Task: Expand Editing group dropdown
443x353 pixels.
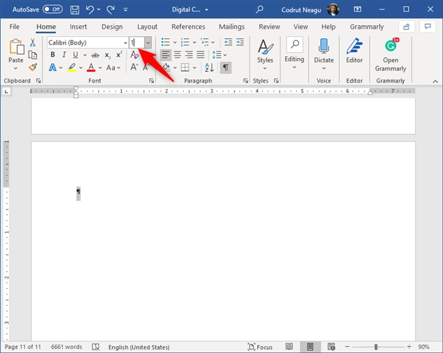Action: click(295, 68)
